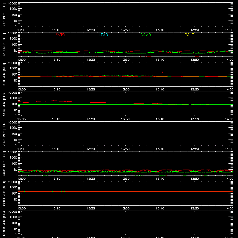Screen dimensions: 238x238
Task: Select the 2695 MHz [SFU] axis label
Action: [4, 134]
